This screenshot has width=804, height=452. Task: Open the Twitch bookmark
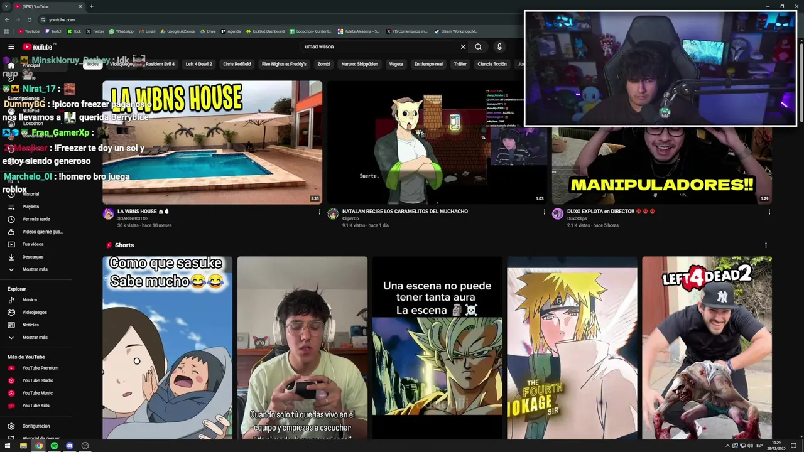click(53, 31)
